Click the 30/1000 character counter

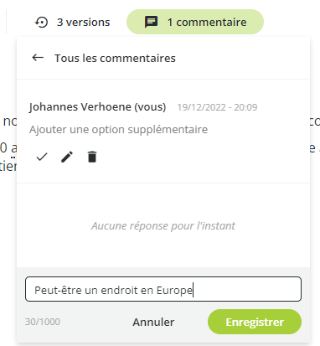pyautogui.click(x=43, y=322)
